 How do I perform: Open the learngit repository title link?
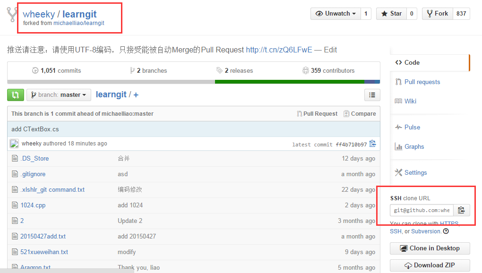pos(79,14)
